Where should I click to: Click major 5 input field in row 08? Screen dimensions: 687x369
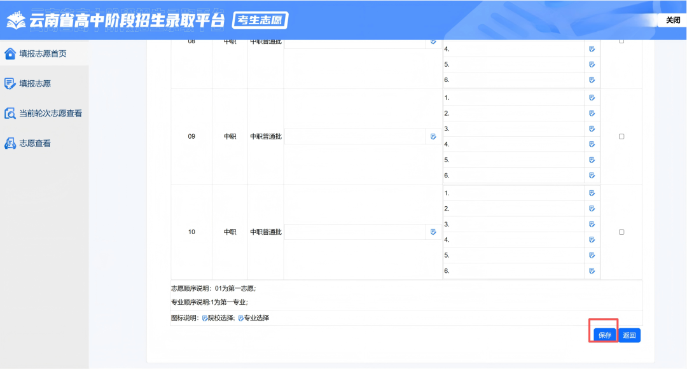(513, 64)
